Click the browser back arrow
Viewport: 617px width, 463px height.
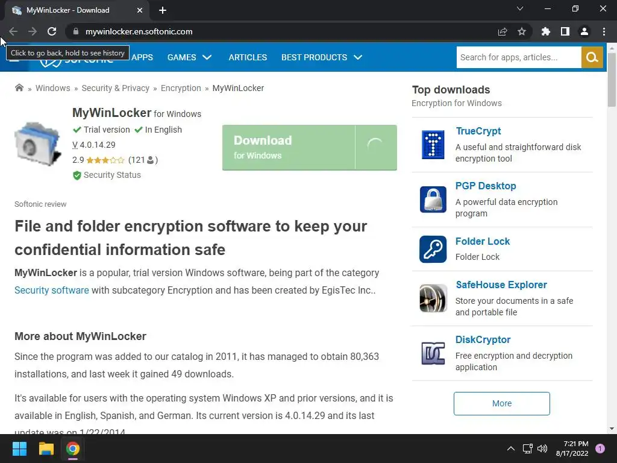13,31
